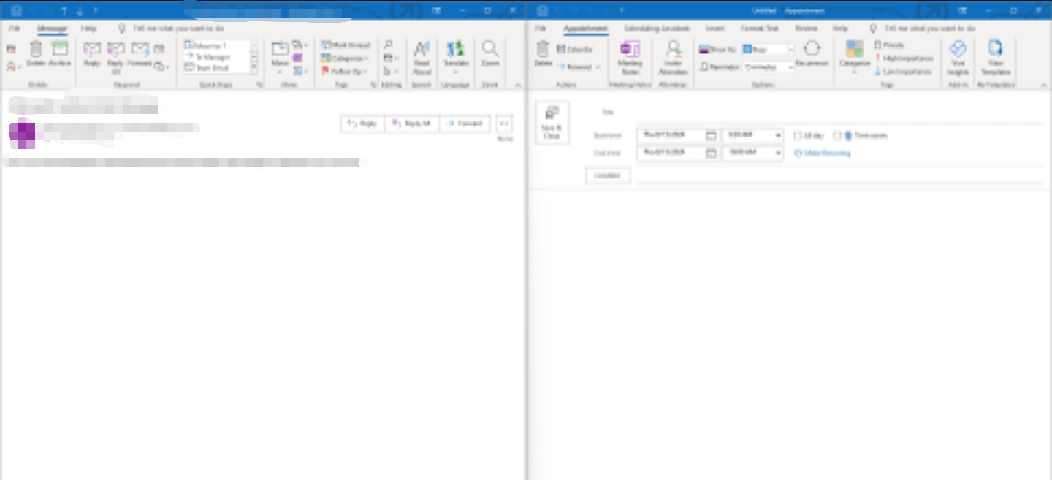Viewport: 1052px width, 480px height.
Task: Click Read Aloud in the Message ribbon
Action: coord(422,57)
